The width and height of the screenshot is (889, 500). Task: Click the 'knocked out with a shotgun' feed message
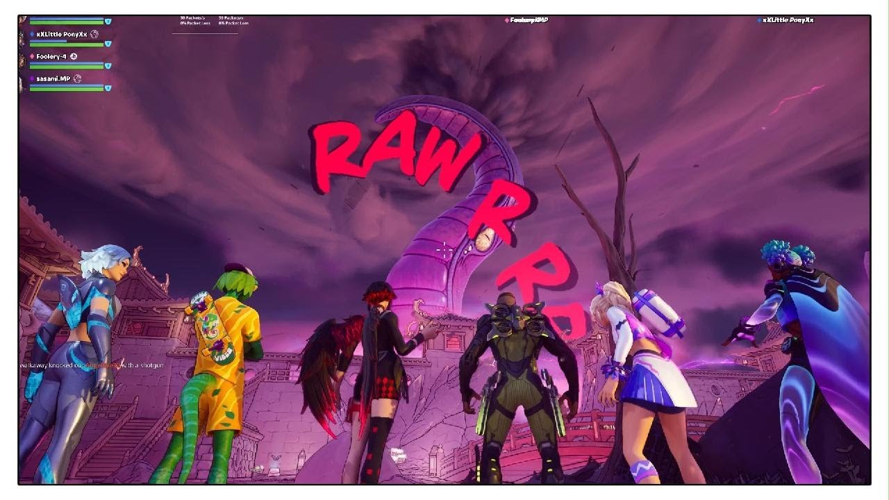point(92,365)
